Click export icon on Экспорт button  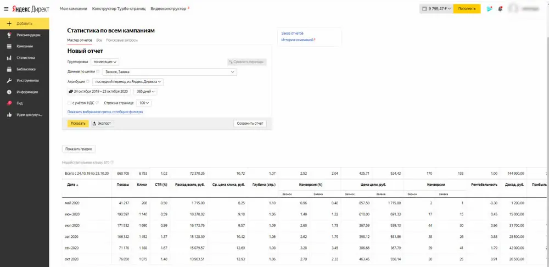click(x=94, y=124)
